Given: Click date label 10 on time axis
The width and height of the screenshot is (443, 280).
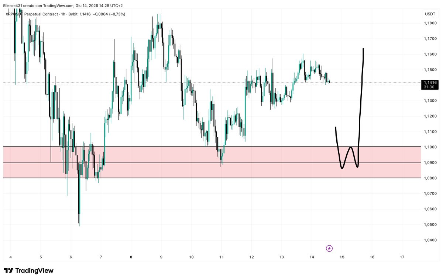Looking at the screenshot, I should tap(191, 257).
